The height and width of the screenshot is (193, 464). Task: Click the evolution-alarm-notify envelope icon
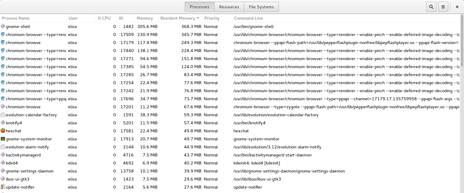pos(3,147)
